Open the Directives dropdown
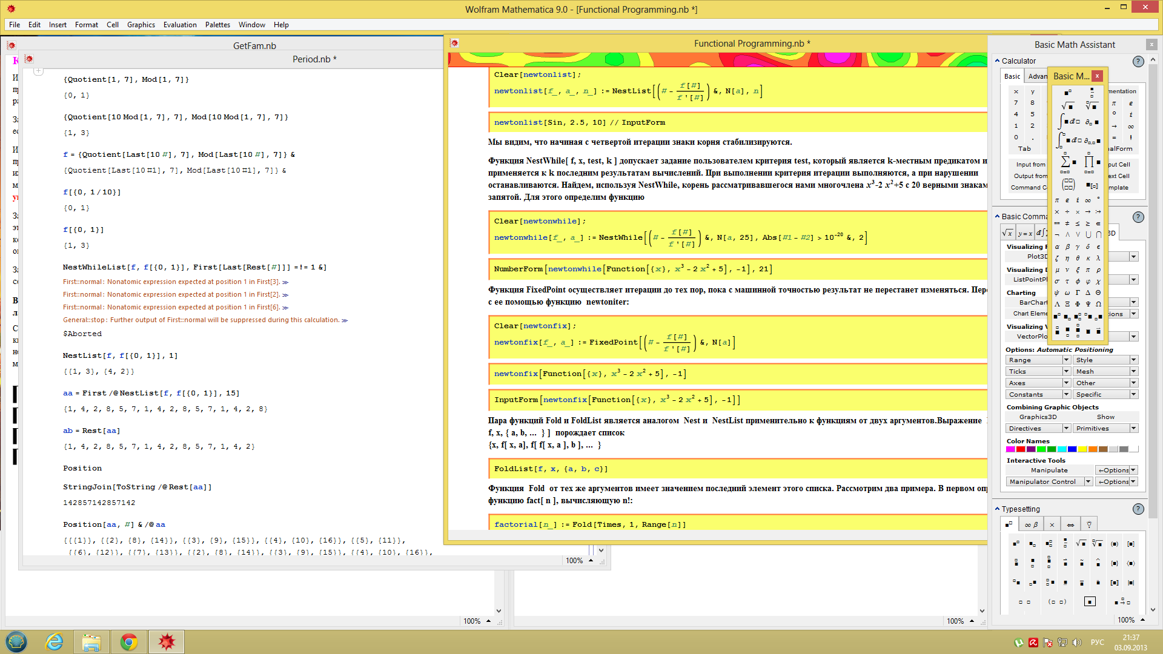 click(1038, 428)
